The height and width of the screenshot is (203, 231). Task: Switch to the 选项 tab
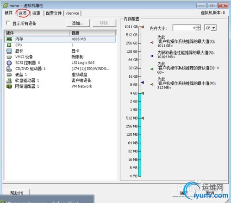click(23, 13)
